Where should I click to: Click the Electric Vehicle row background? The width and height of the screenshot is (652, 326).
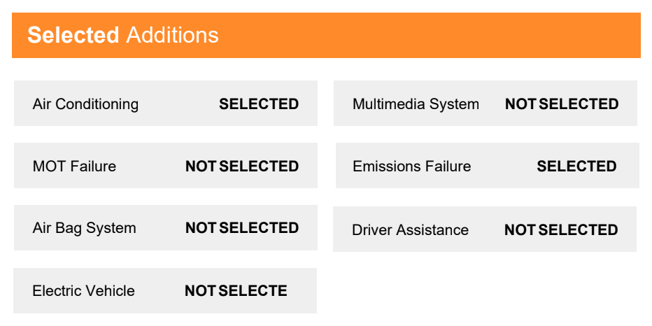164,290
